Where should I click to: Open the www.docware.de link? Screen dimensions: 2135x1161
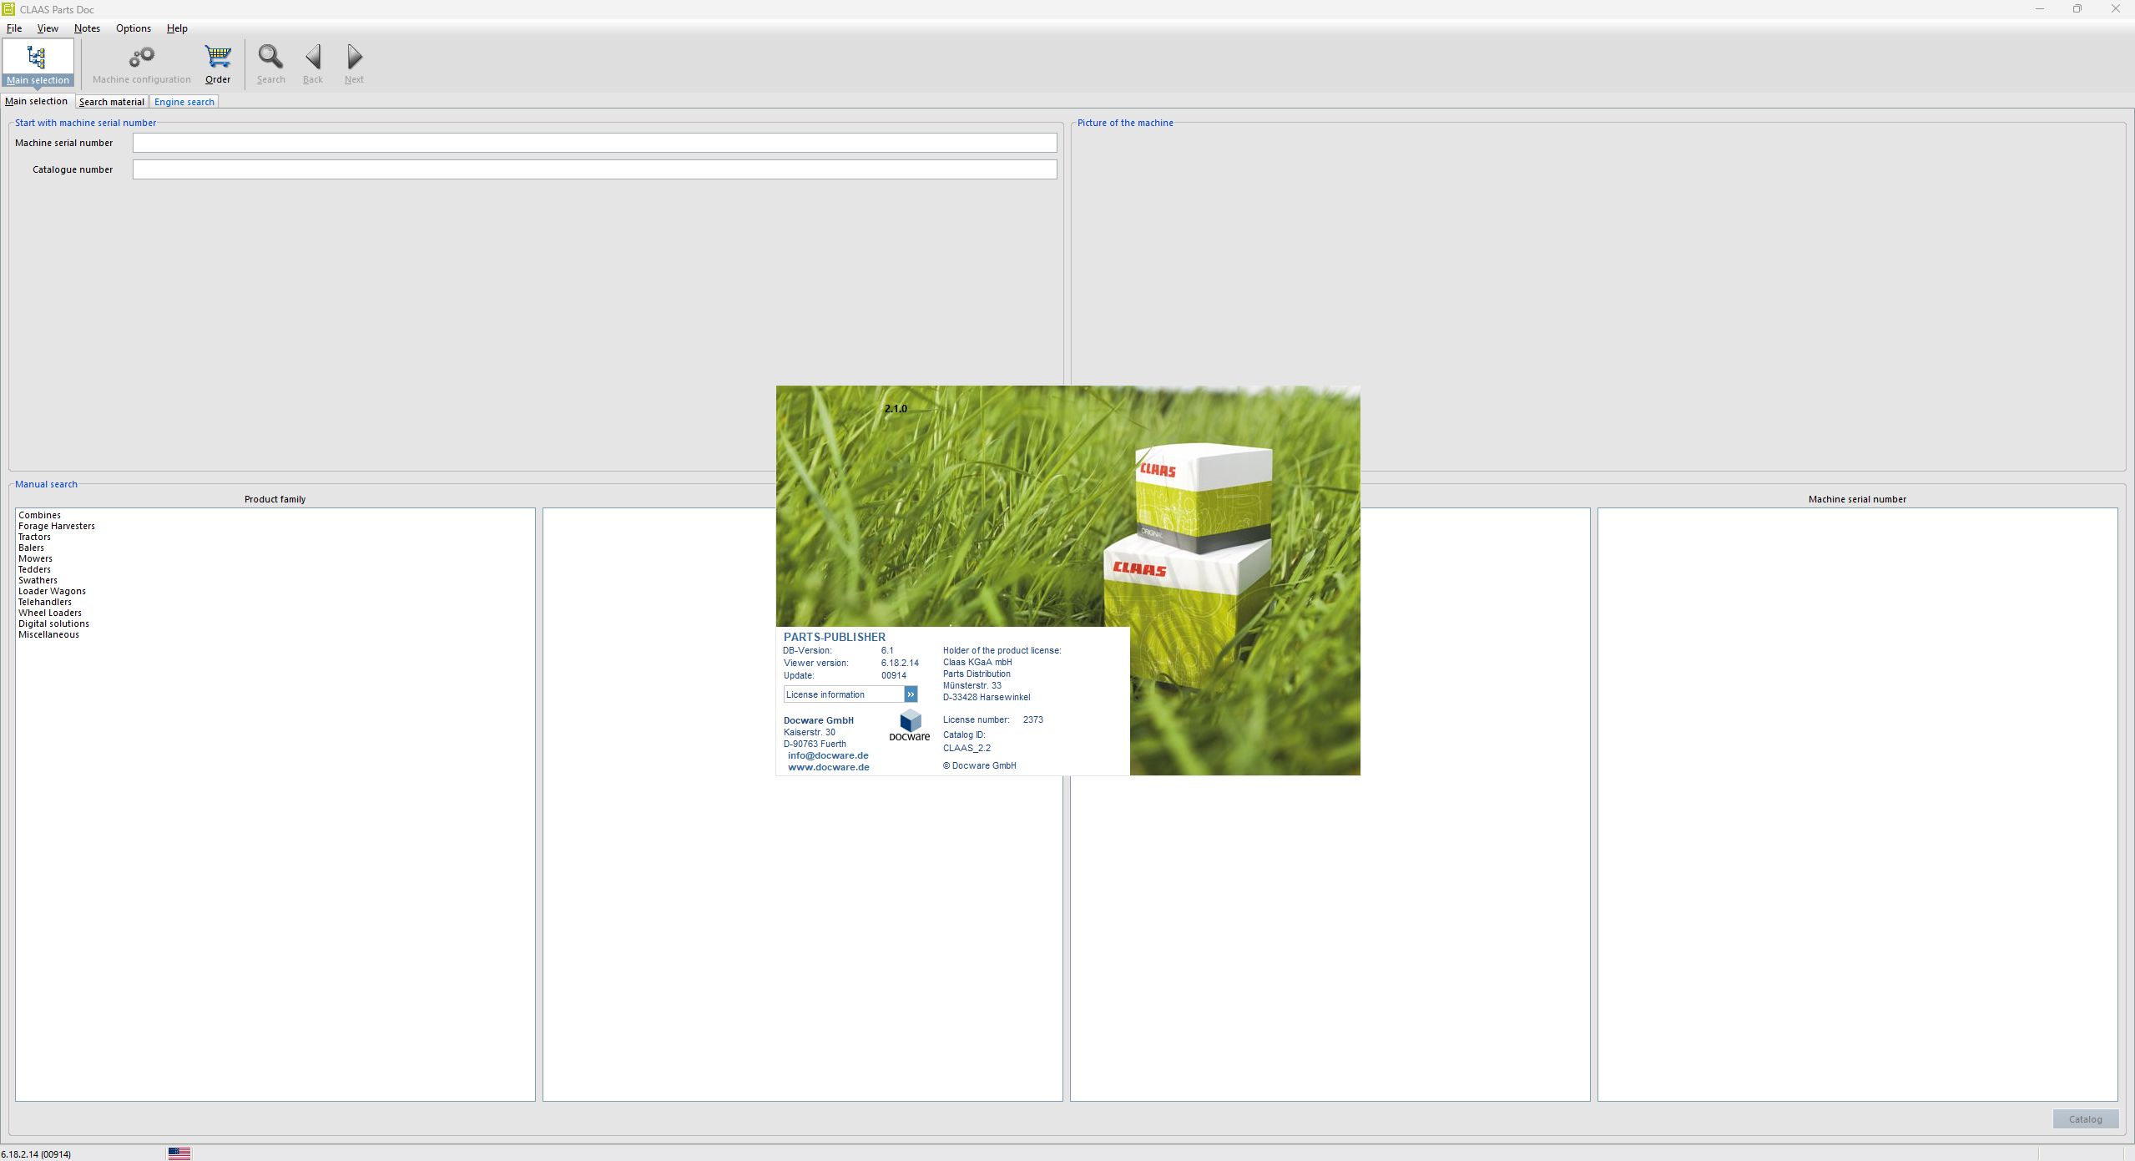[x=827, y=766]
